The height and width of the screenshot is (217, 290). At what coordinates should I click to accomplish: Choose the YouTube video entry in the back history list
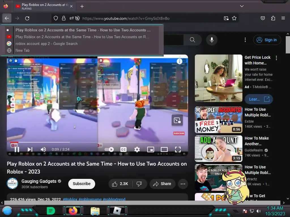82,37
